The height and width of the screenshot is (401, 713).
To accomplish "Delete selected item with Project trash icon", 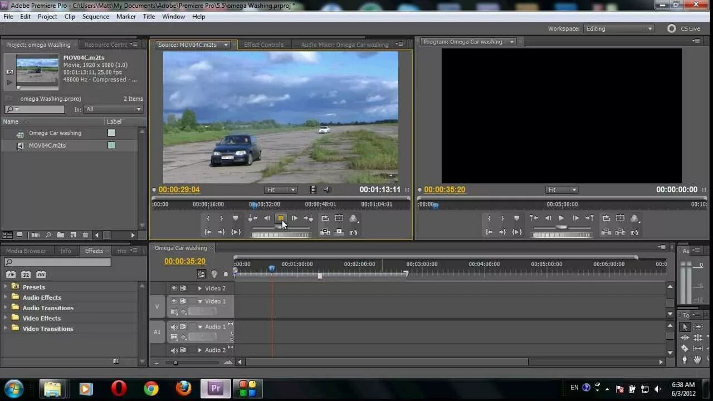I will [85, 235].
